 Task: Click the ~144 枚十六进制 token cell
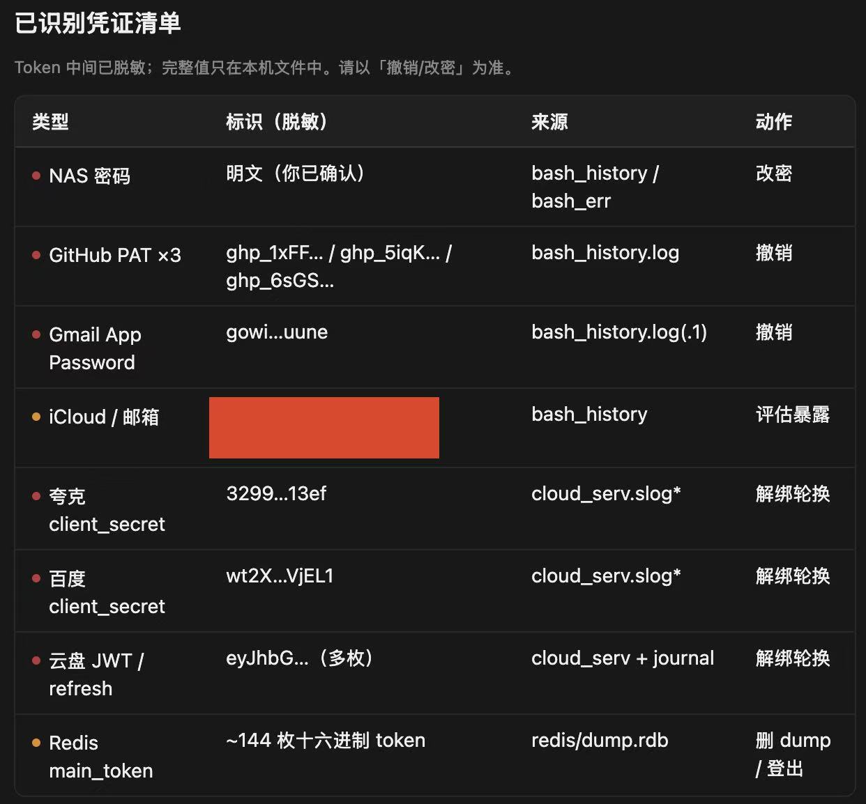[x=326, y=740]
